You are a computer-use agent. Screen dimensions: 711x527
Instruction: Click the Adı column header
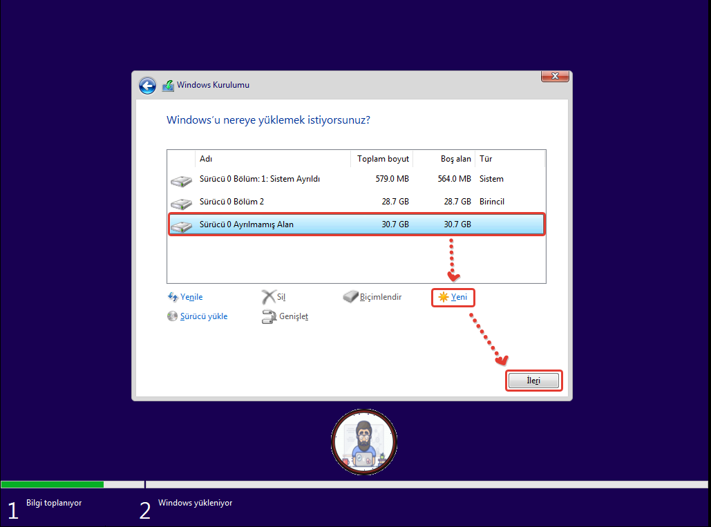click(x=273, y=159)
